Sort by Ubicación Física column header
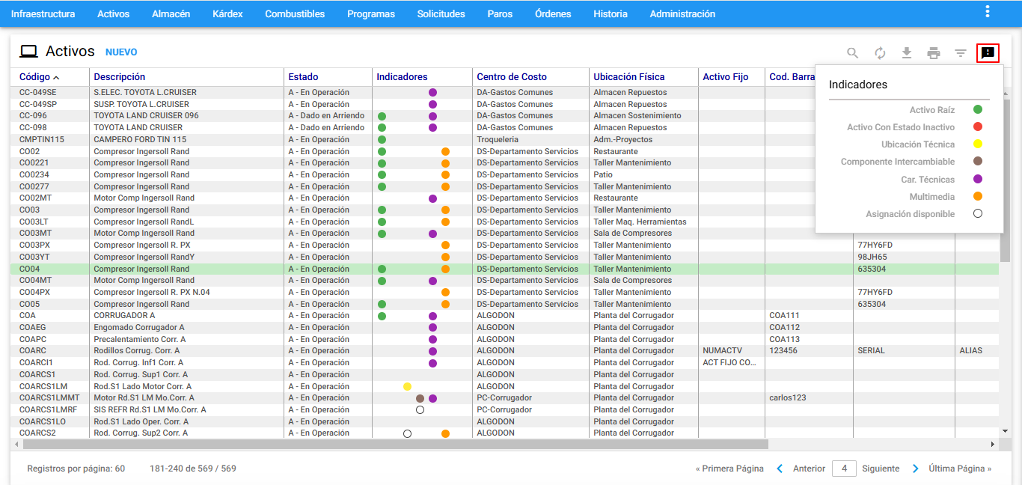Viewport: 1022px width, 485px height. point(628,77)
